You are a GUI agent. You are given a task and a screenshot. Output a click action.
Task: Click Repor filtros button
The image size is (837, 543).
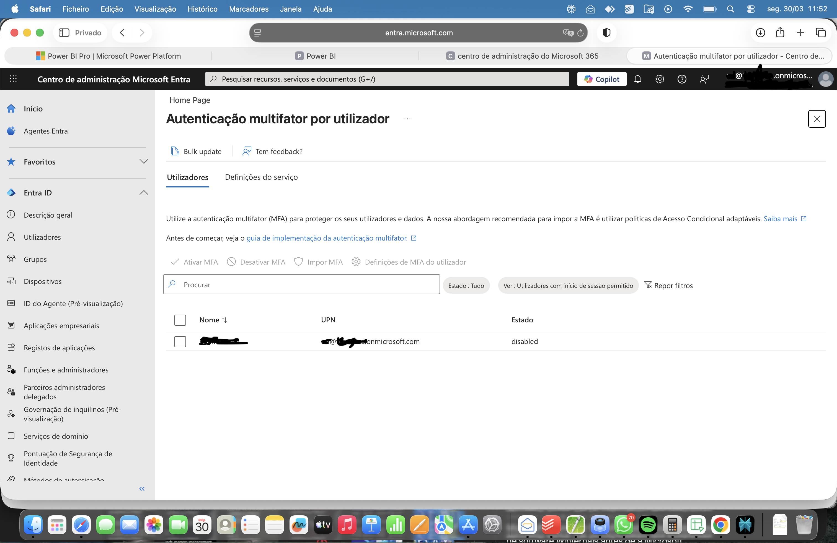[x=668, y=286]
